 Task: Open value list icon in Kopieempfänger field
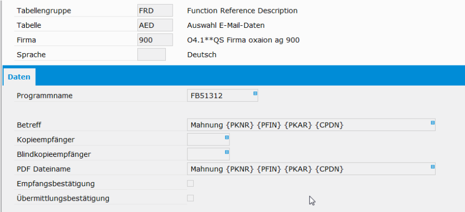tap(227, 137)
